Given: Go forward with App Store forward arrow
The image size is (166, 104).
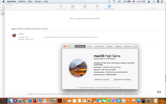Looking at the screenshot, I should tap(10, 8).
